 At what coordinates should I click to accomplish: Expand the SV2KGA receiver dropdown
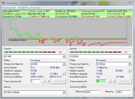click(129, 56)
